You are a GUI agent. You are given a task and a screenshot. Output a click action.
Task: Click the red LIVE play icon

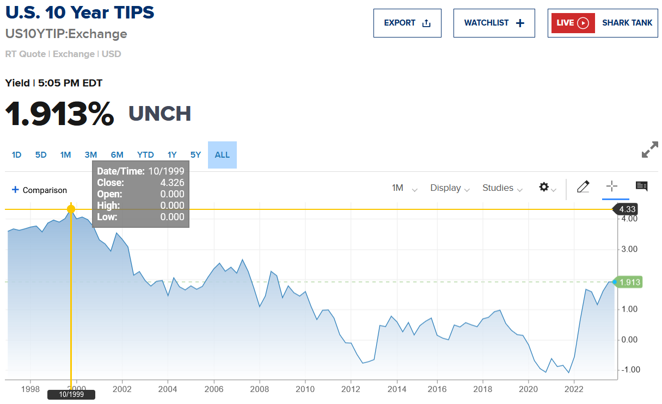click(x=583, y=23)
